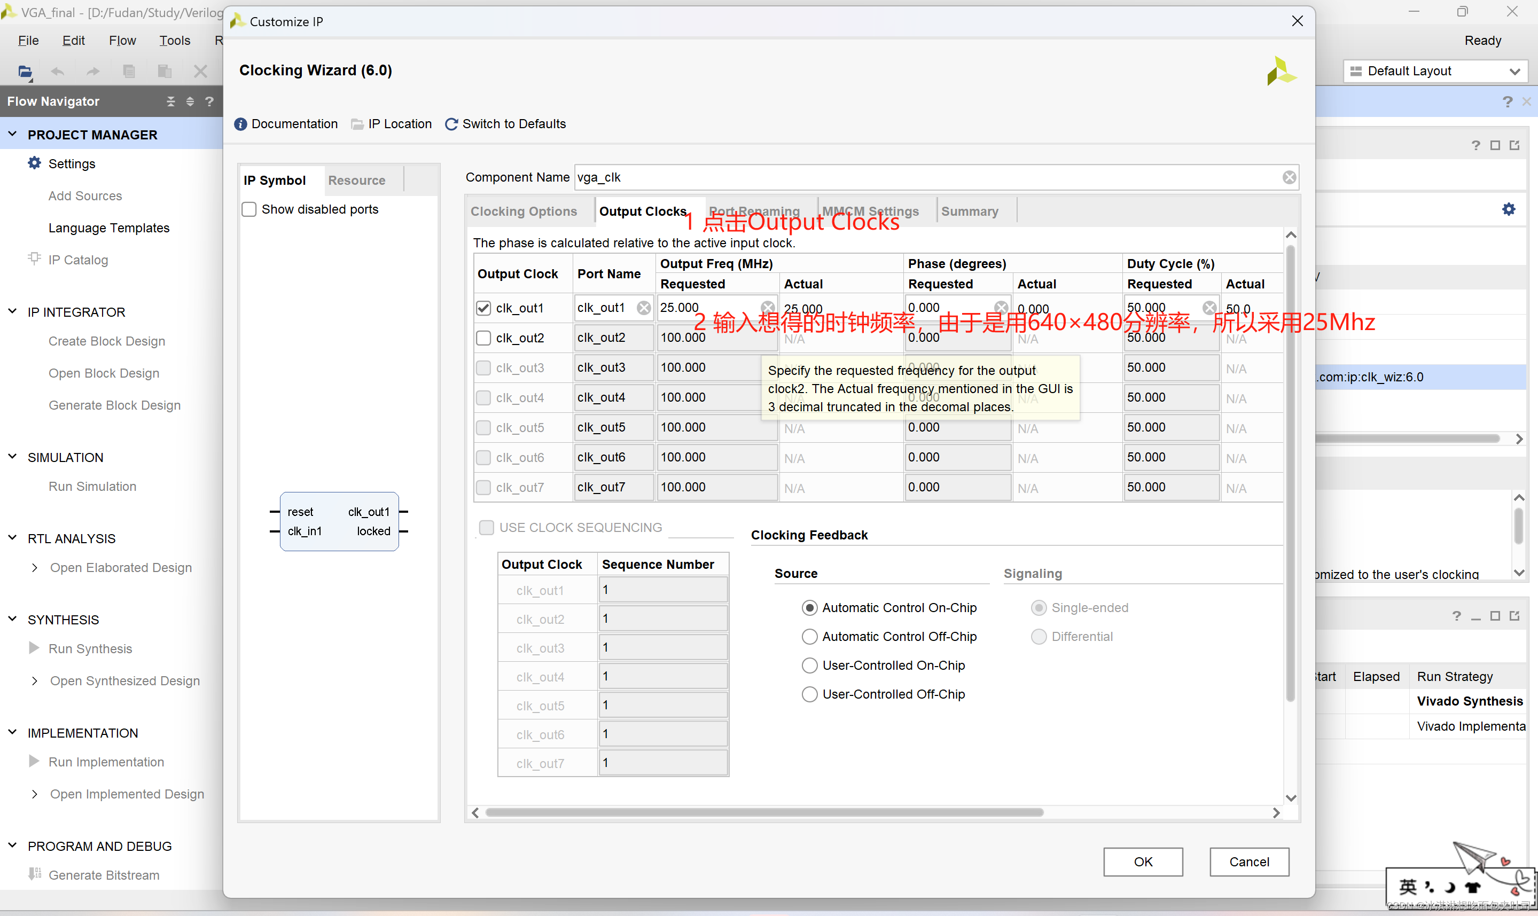1538x916 pixels.
Task: Click the Delete X icon in toolbar
Action: click(200, 72)
